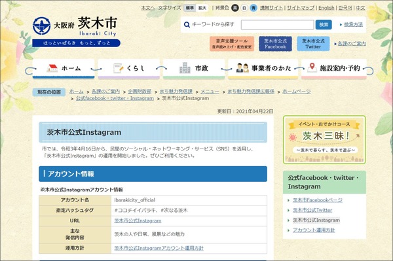Click the アカウント情報 section heading
The width and height of the screenshot is (393, 261).
[153, 174]
